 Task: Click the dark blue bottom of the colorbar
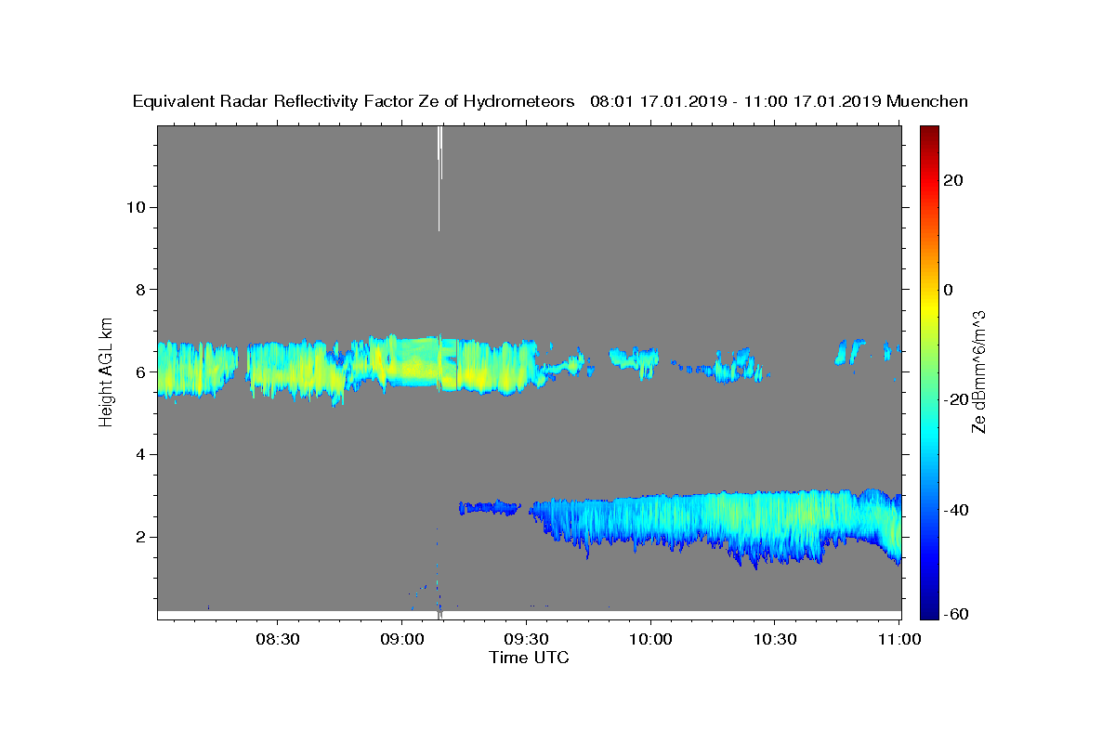928,611
